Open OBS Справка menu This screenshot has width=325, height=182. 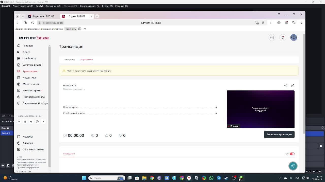[x=121, y=6]
